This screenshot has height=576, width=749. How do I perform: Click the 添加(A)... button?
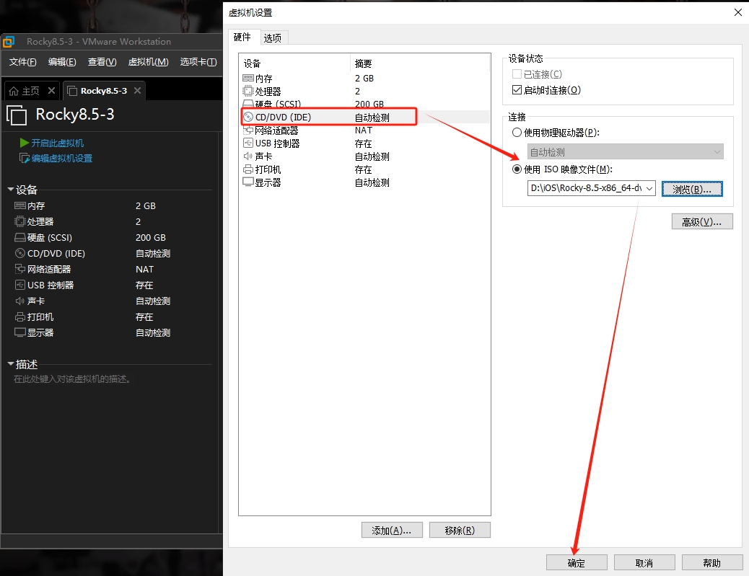(392, 530)
